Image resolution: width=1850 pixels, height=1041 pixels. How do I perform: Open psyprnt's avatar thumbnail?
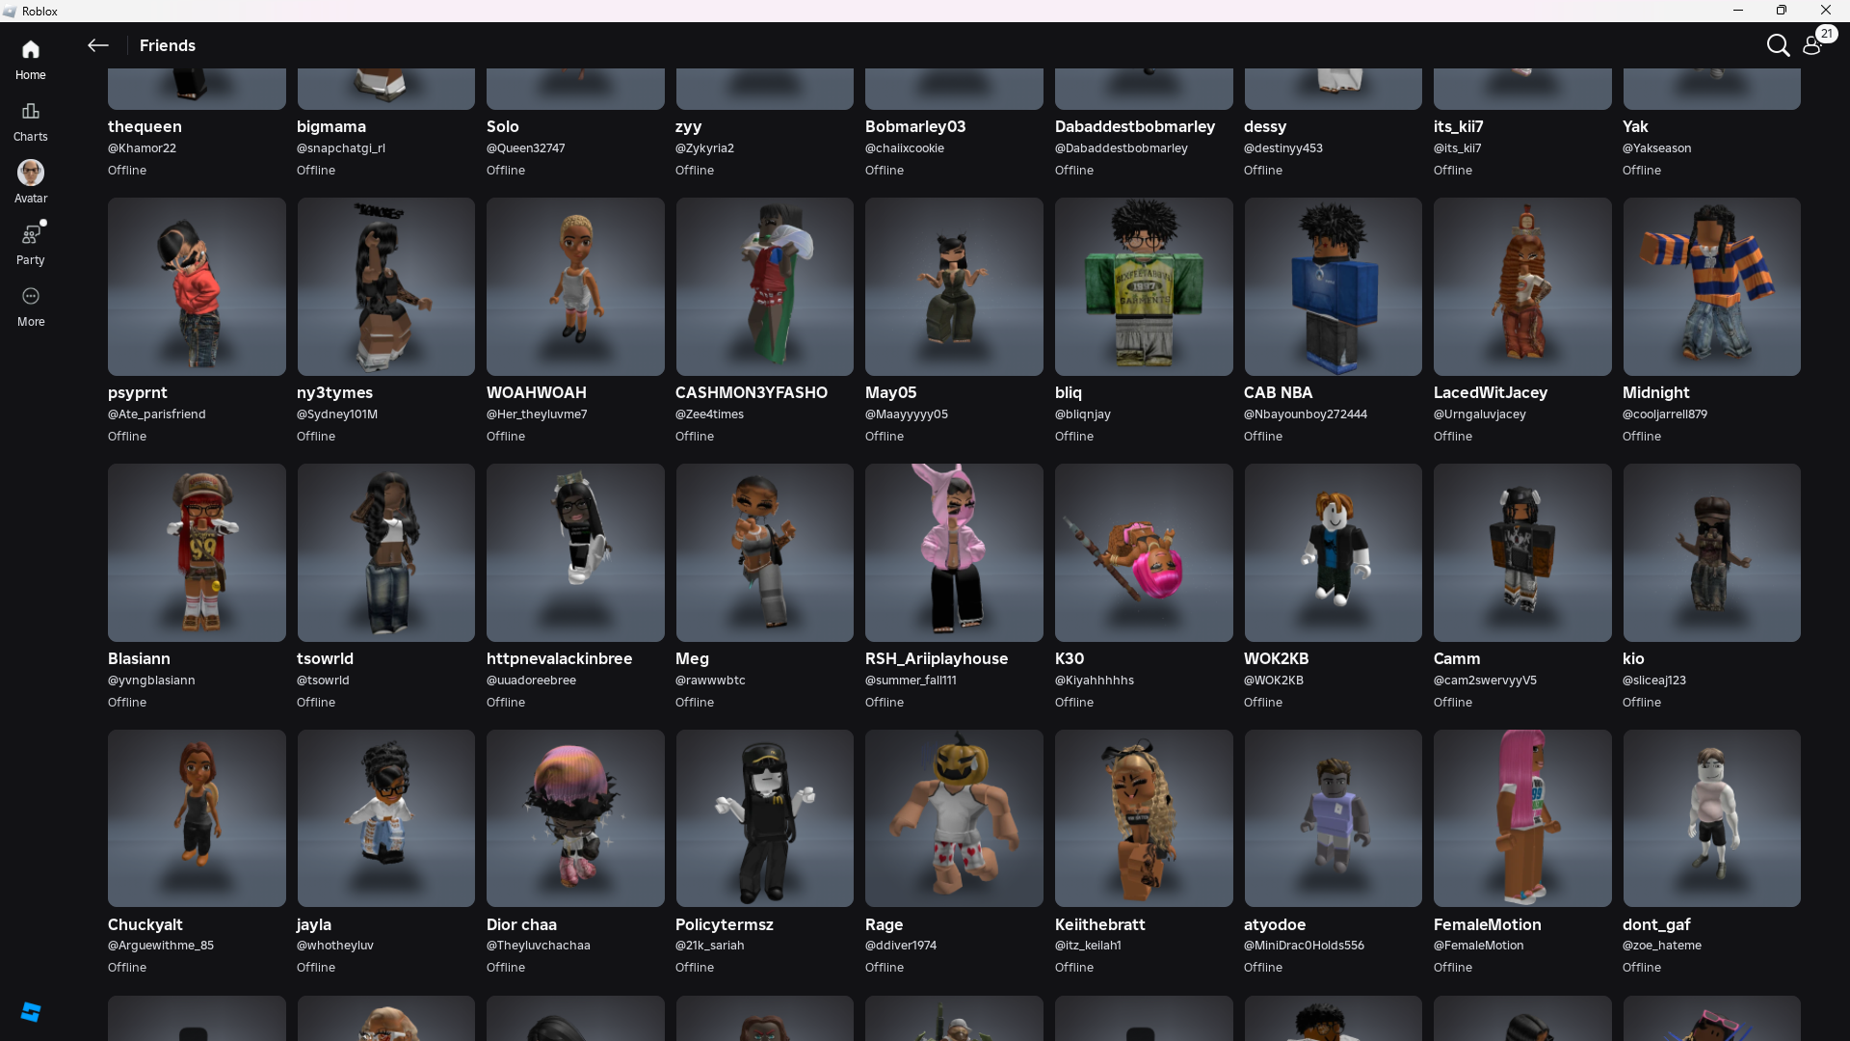point(197,286)
